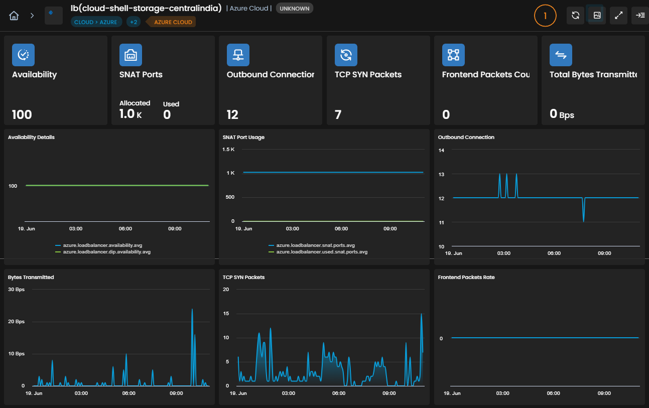This screenshot has height=408, width=649.
Task: Click the Frontend Packets Count widget icon
Action: [453, 55]
